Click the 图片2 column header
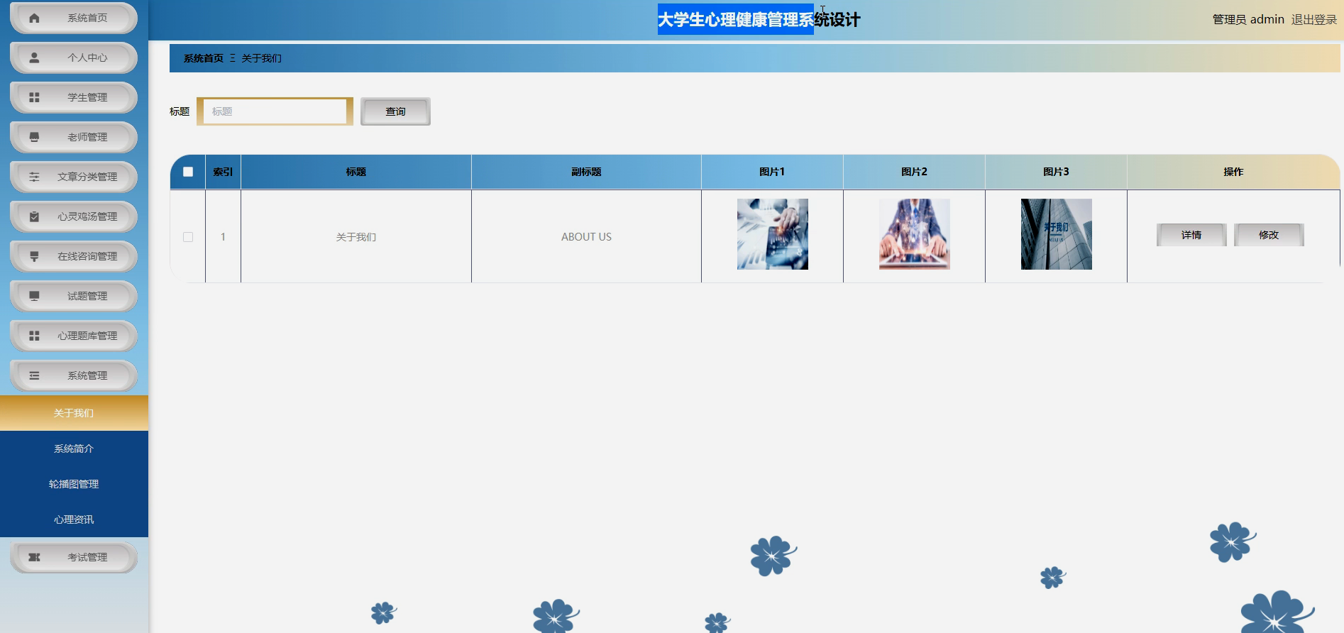The height and width of the screenshot is (633, 1344). pos(914,172)
